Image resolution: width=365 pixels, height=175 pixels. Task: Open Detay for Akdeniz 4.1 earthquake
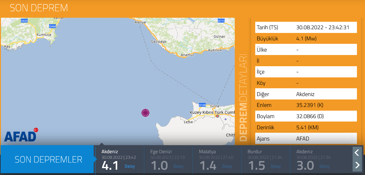point(130,166)
